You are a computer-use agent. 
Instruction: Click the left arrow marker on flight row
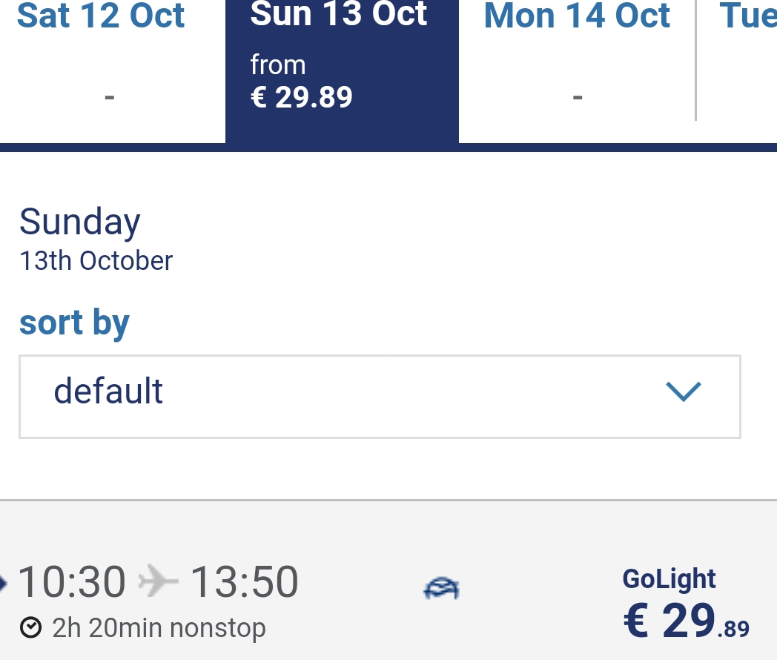pyautogui.click(x=3, y=583)
